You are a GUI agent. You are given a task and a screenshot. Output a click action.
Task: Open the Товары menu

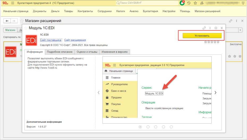69,11
